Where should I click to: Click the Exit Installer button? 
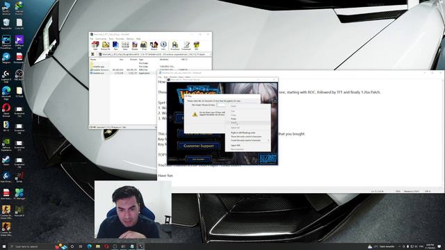tap(198, 159)
